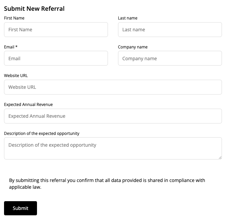Click the First Name input field
The height and width of the screenshot is (219, 227).
[56, 30]
